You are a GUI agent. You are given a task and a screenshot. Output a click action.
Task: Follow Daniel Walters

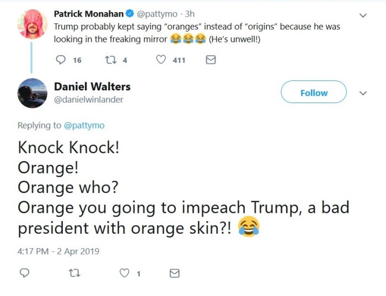(314, 93)
